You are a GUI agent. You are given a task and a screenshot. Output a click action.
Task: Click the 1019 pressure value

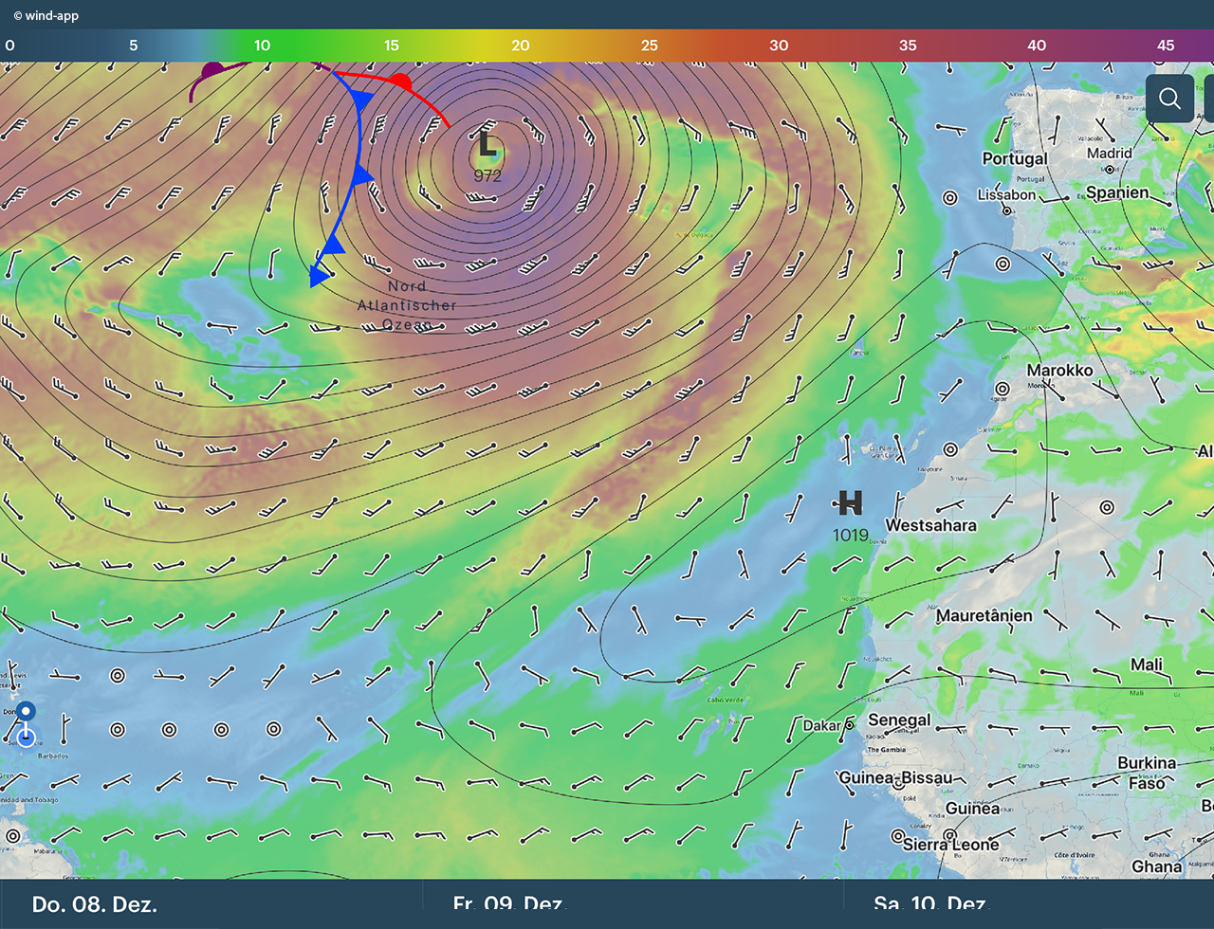(851, 536)
